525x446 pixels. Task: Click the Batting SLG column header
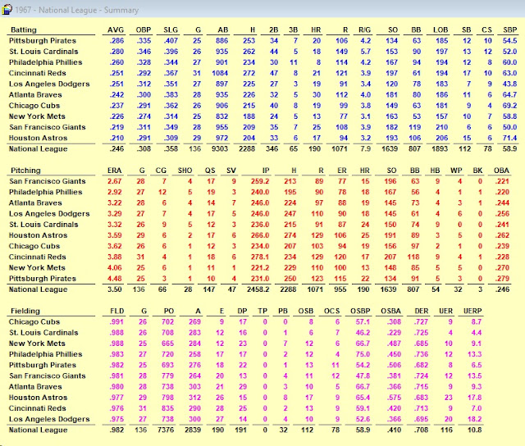click(x=171, y=30)
